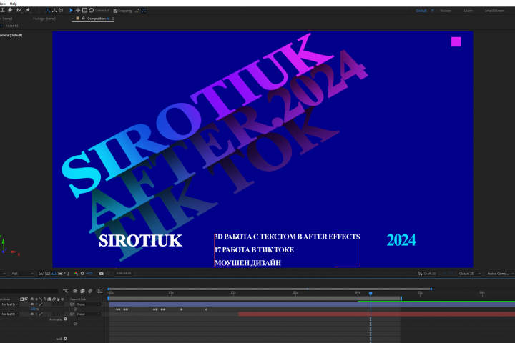The image size is (515, 343).
Task: Click second layer parent pick whip
Action: pyautogui.click(x=72, y=314)
